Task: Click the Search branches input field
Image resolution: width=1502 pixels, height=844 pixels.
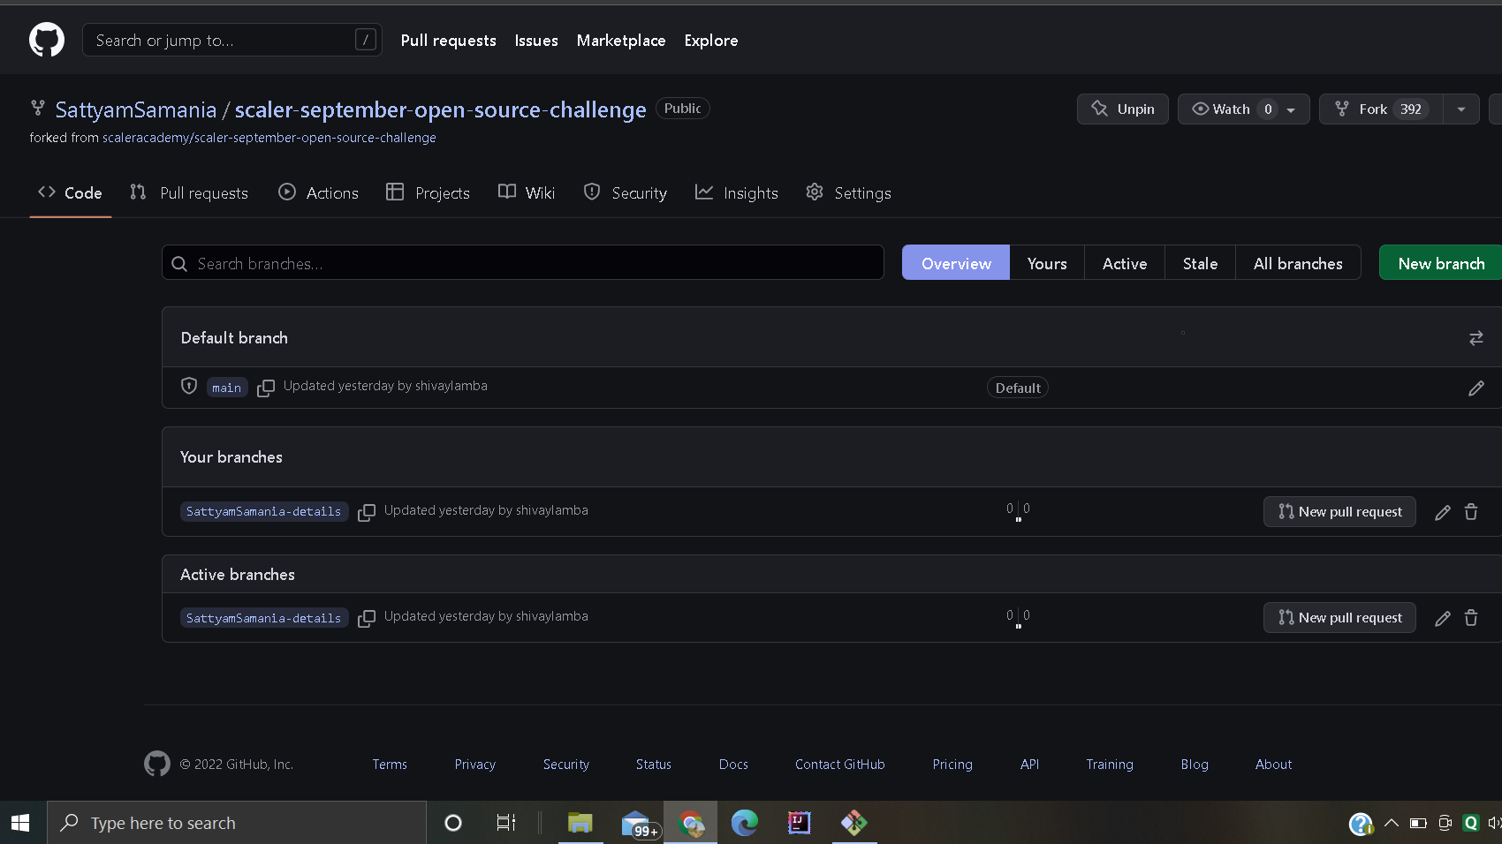Action: click(521, 263)
